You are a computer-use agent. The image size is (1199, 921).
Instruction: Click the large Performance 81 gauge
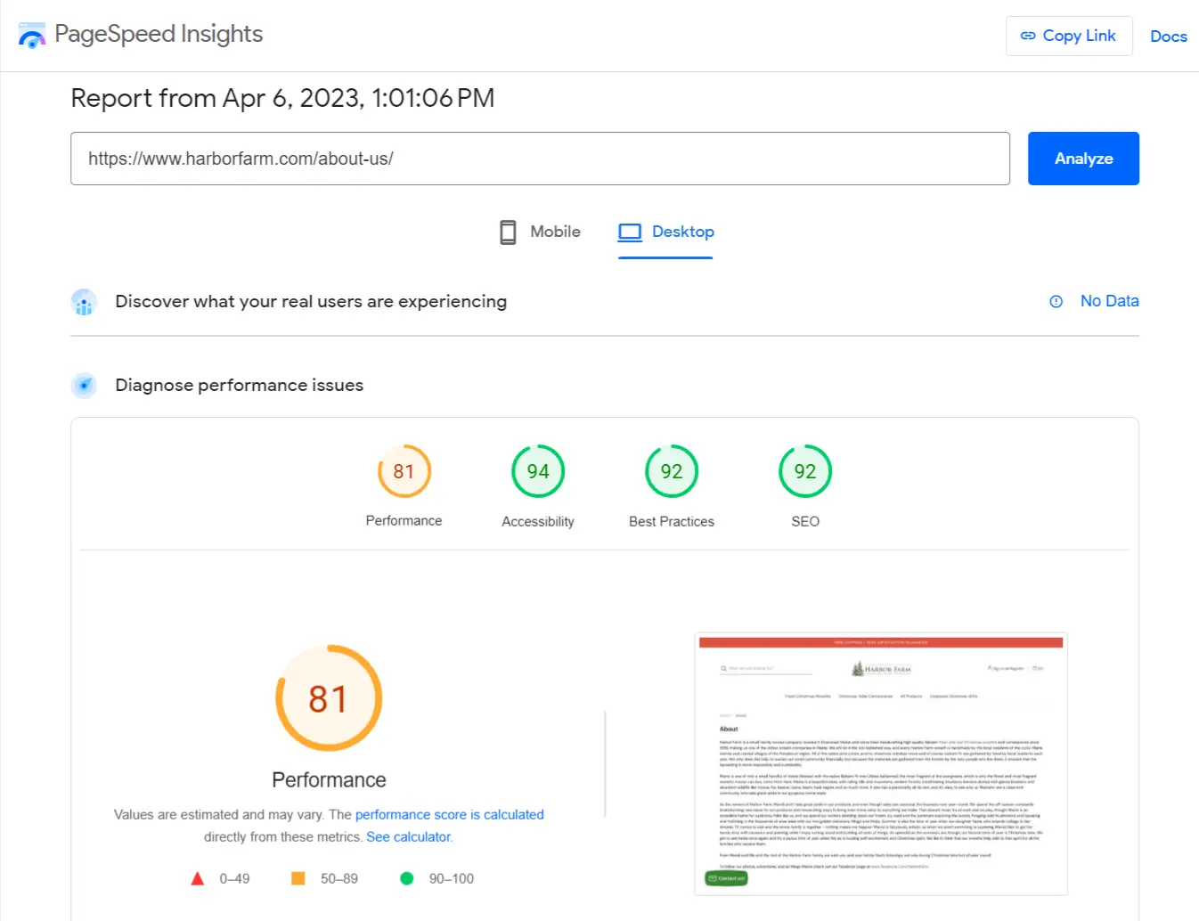click(329, 698)
